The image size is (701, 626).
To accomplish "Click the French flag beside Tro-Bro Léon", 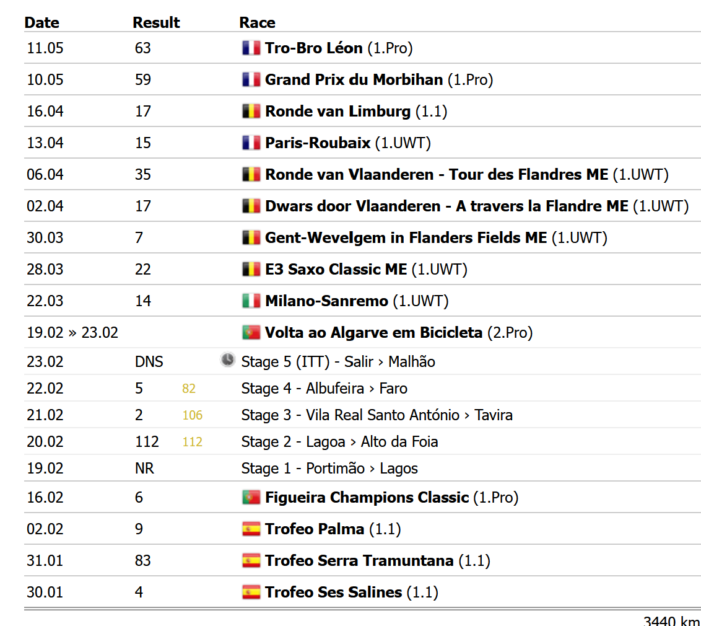I will (x=251, y=48).
